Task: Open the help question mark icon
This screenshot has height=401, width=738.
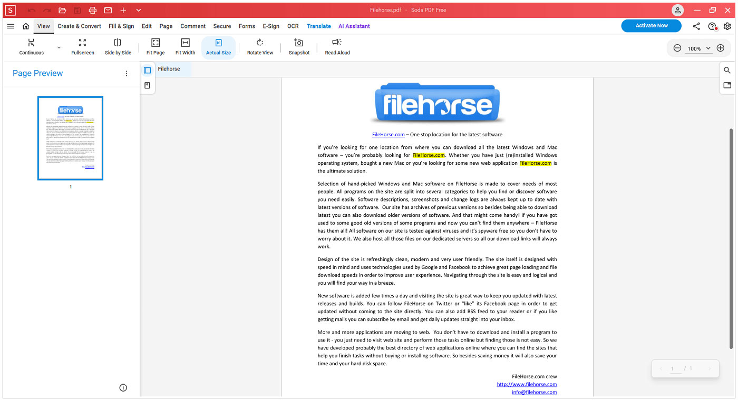Action: pos(712,26)
